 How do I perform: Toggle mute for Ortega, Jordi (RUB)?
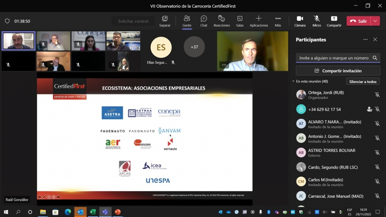pyautogui.click(x=377, y=95)
